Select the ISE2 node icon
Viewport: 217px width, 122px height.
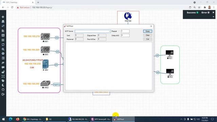(x=45, y=49)
